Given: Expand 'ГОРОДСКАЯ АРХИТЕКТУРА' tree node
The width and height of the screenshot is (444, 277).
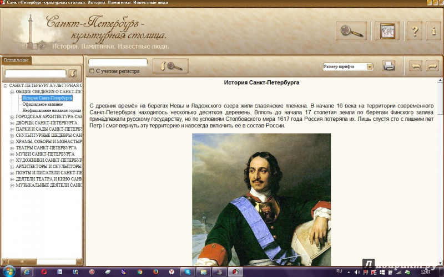Looking at the screenshot, I should [x=12, y=117].
